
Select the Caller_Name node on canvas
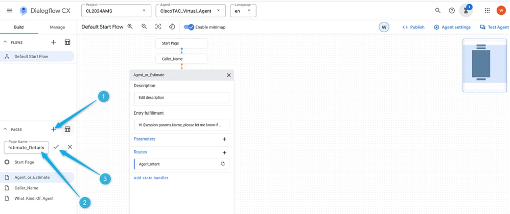coord(181,59)
